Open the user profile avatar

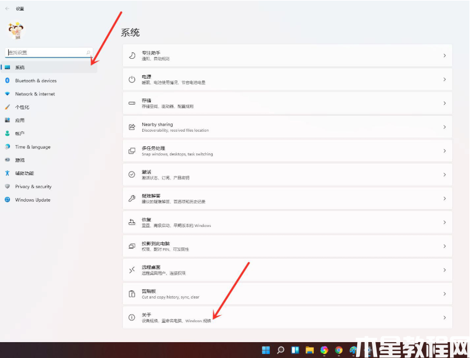point(16,31)
